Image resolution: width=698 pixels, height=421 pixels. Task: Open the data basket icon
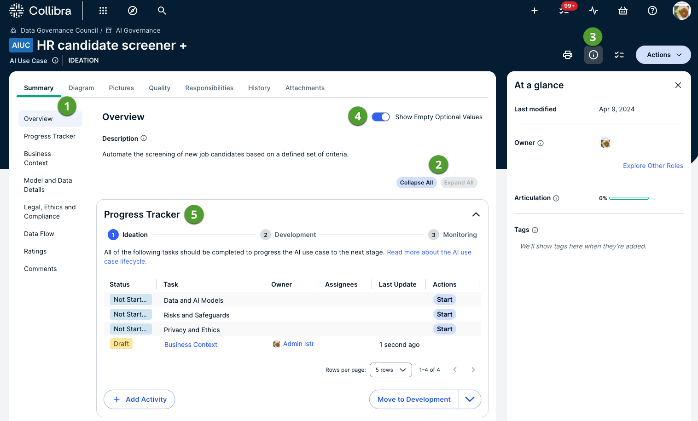point(623,11)
